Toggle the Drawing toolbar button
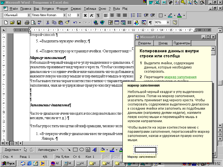The height and width of the screenshot is (167, 223). (136, 23)
